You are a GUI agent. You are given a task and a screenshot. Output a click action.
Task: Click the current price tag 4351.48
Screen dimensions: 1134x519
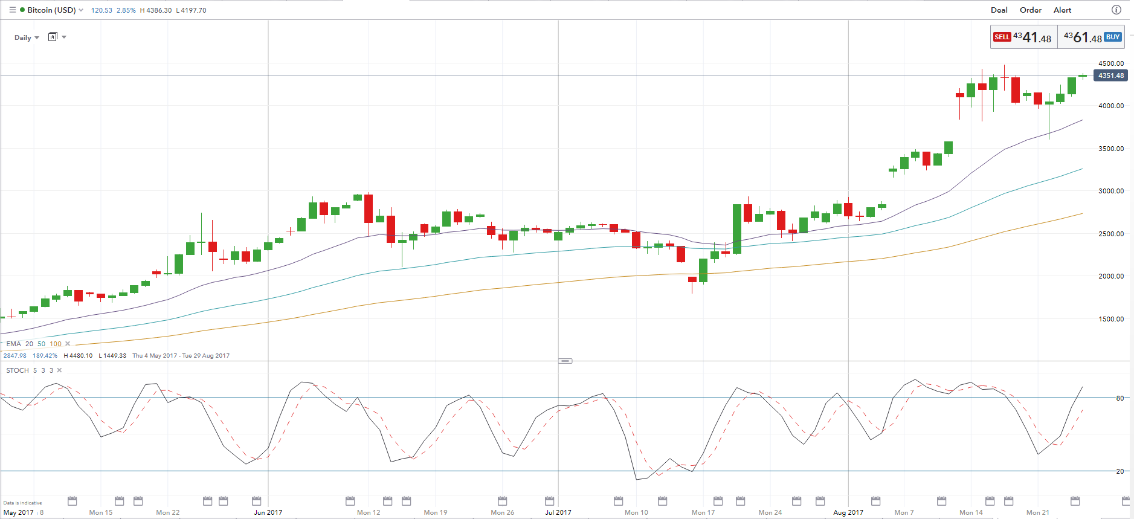(x=1110, y=76)
